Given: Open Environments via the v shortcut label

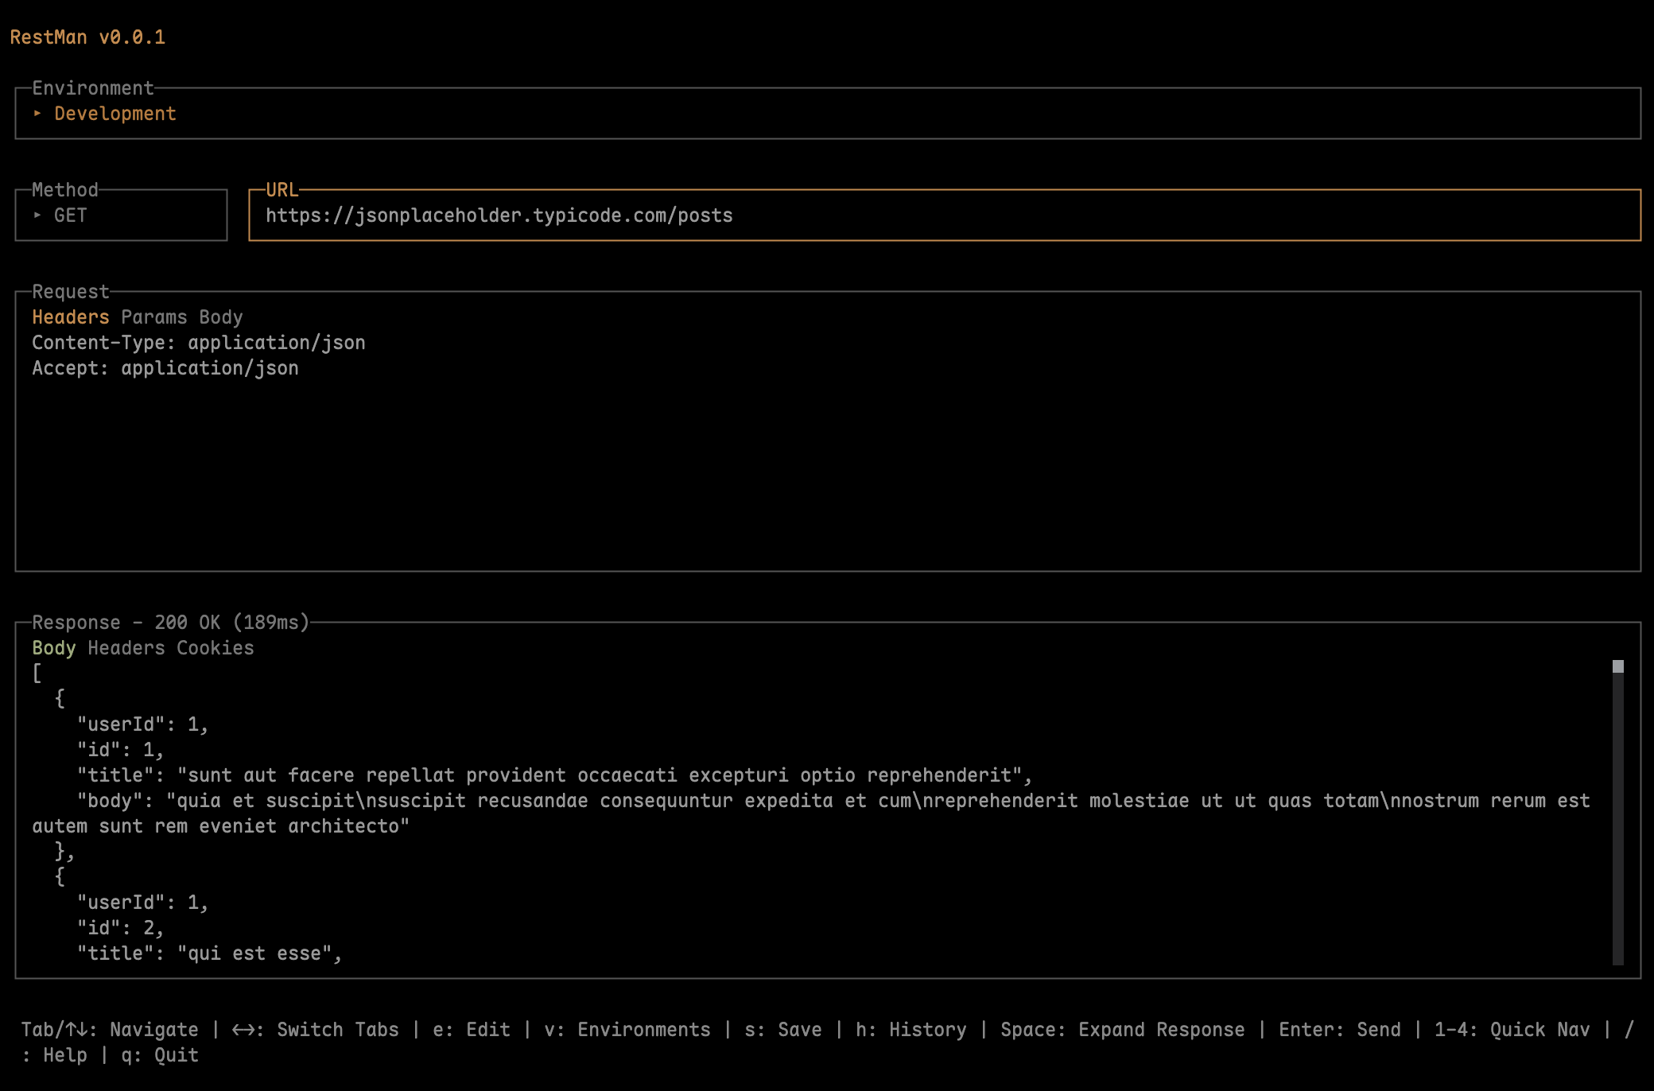Looking at the screenshot, I should 628,1029.
